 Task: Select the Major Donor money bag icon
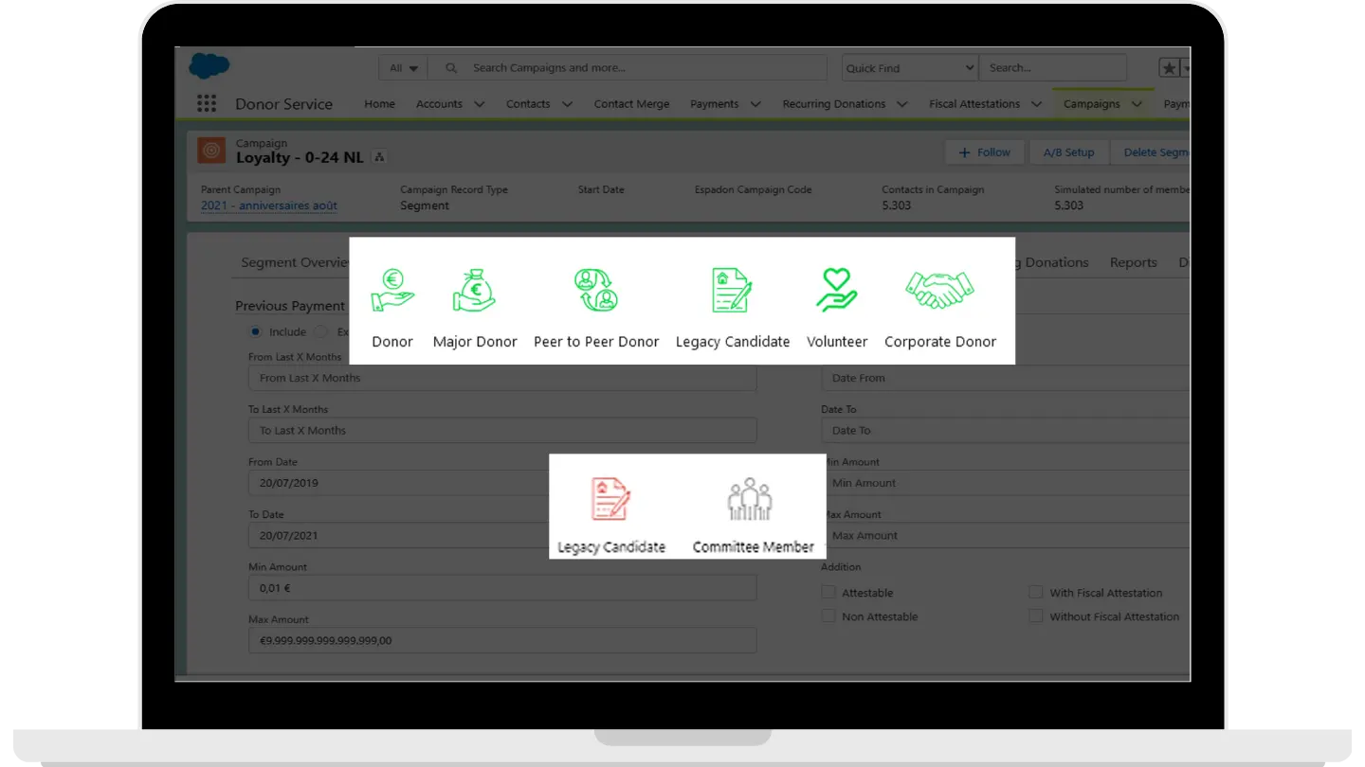coord(474,291)
